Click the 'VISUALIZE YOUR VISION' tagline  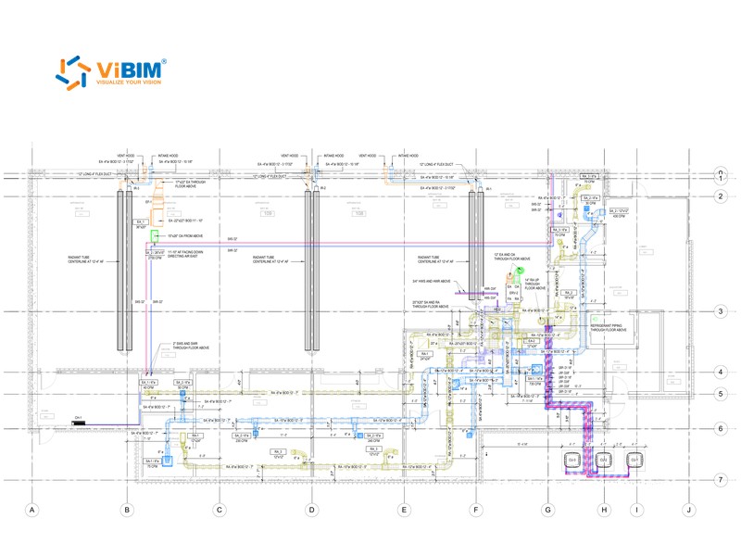(129, 82)
